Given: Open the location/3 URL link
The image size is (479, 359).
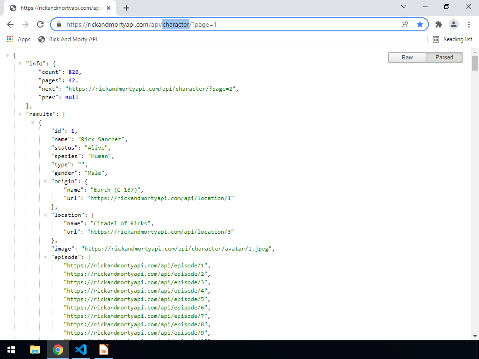Looking at the screenshot, I should click(x=161, y=232).
